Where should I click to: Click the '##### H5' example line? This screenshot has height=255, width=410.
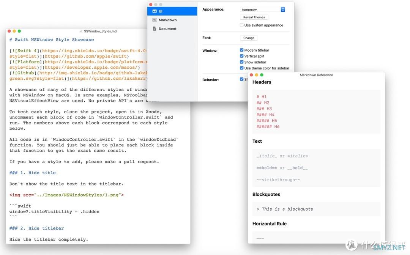pyautogui.click(x=267, y=121)
